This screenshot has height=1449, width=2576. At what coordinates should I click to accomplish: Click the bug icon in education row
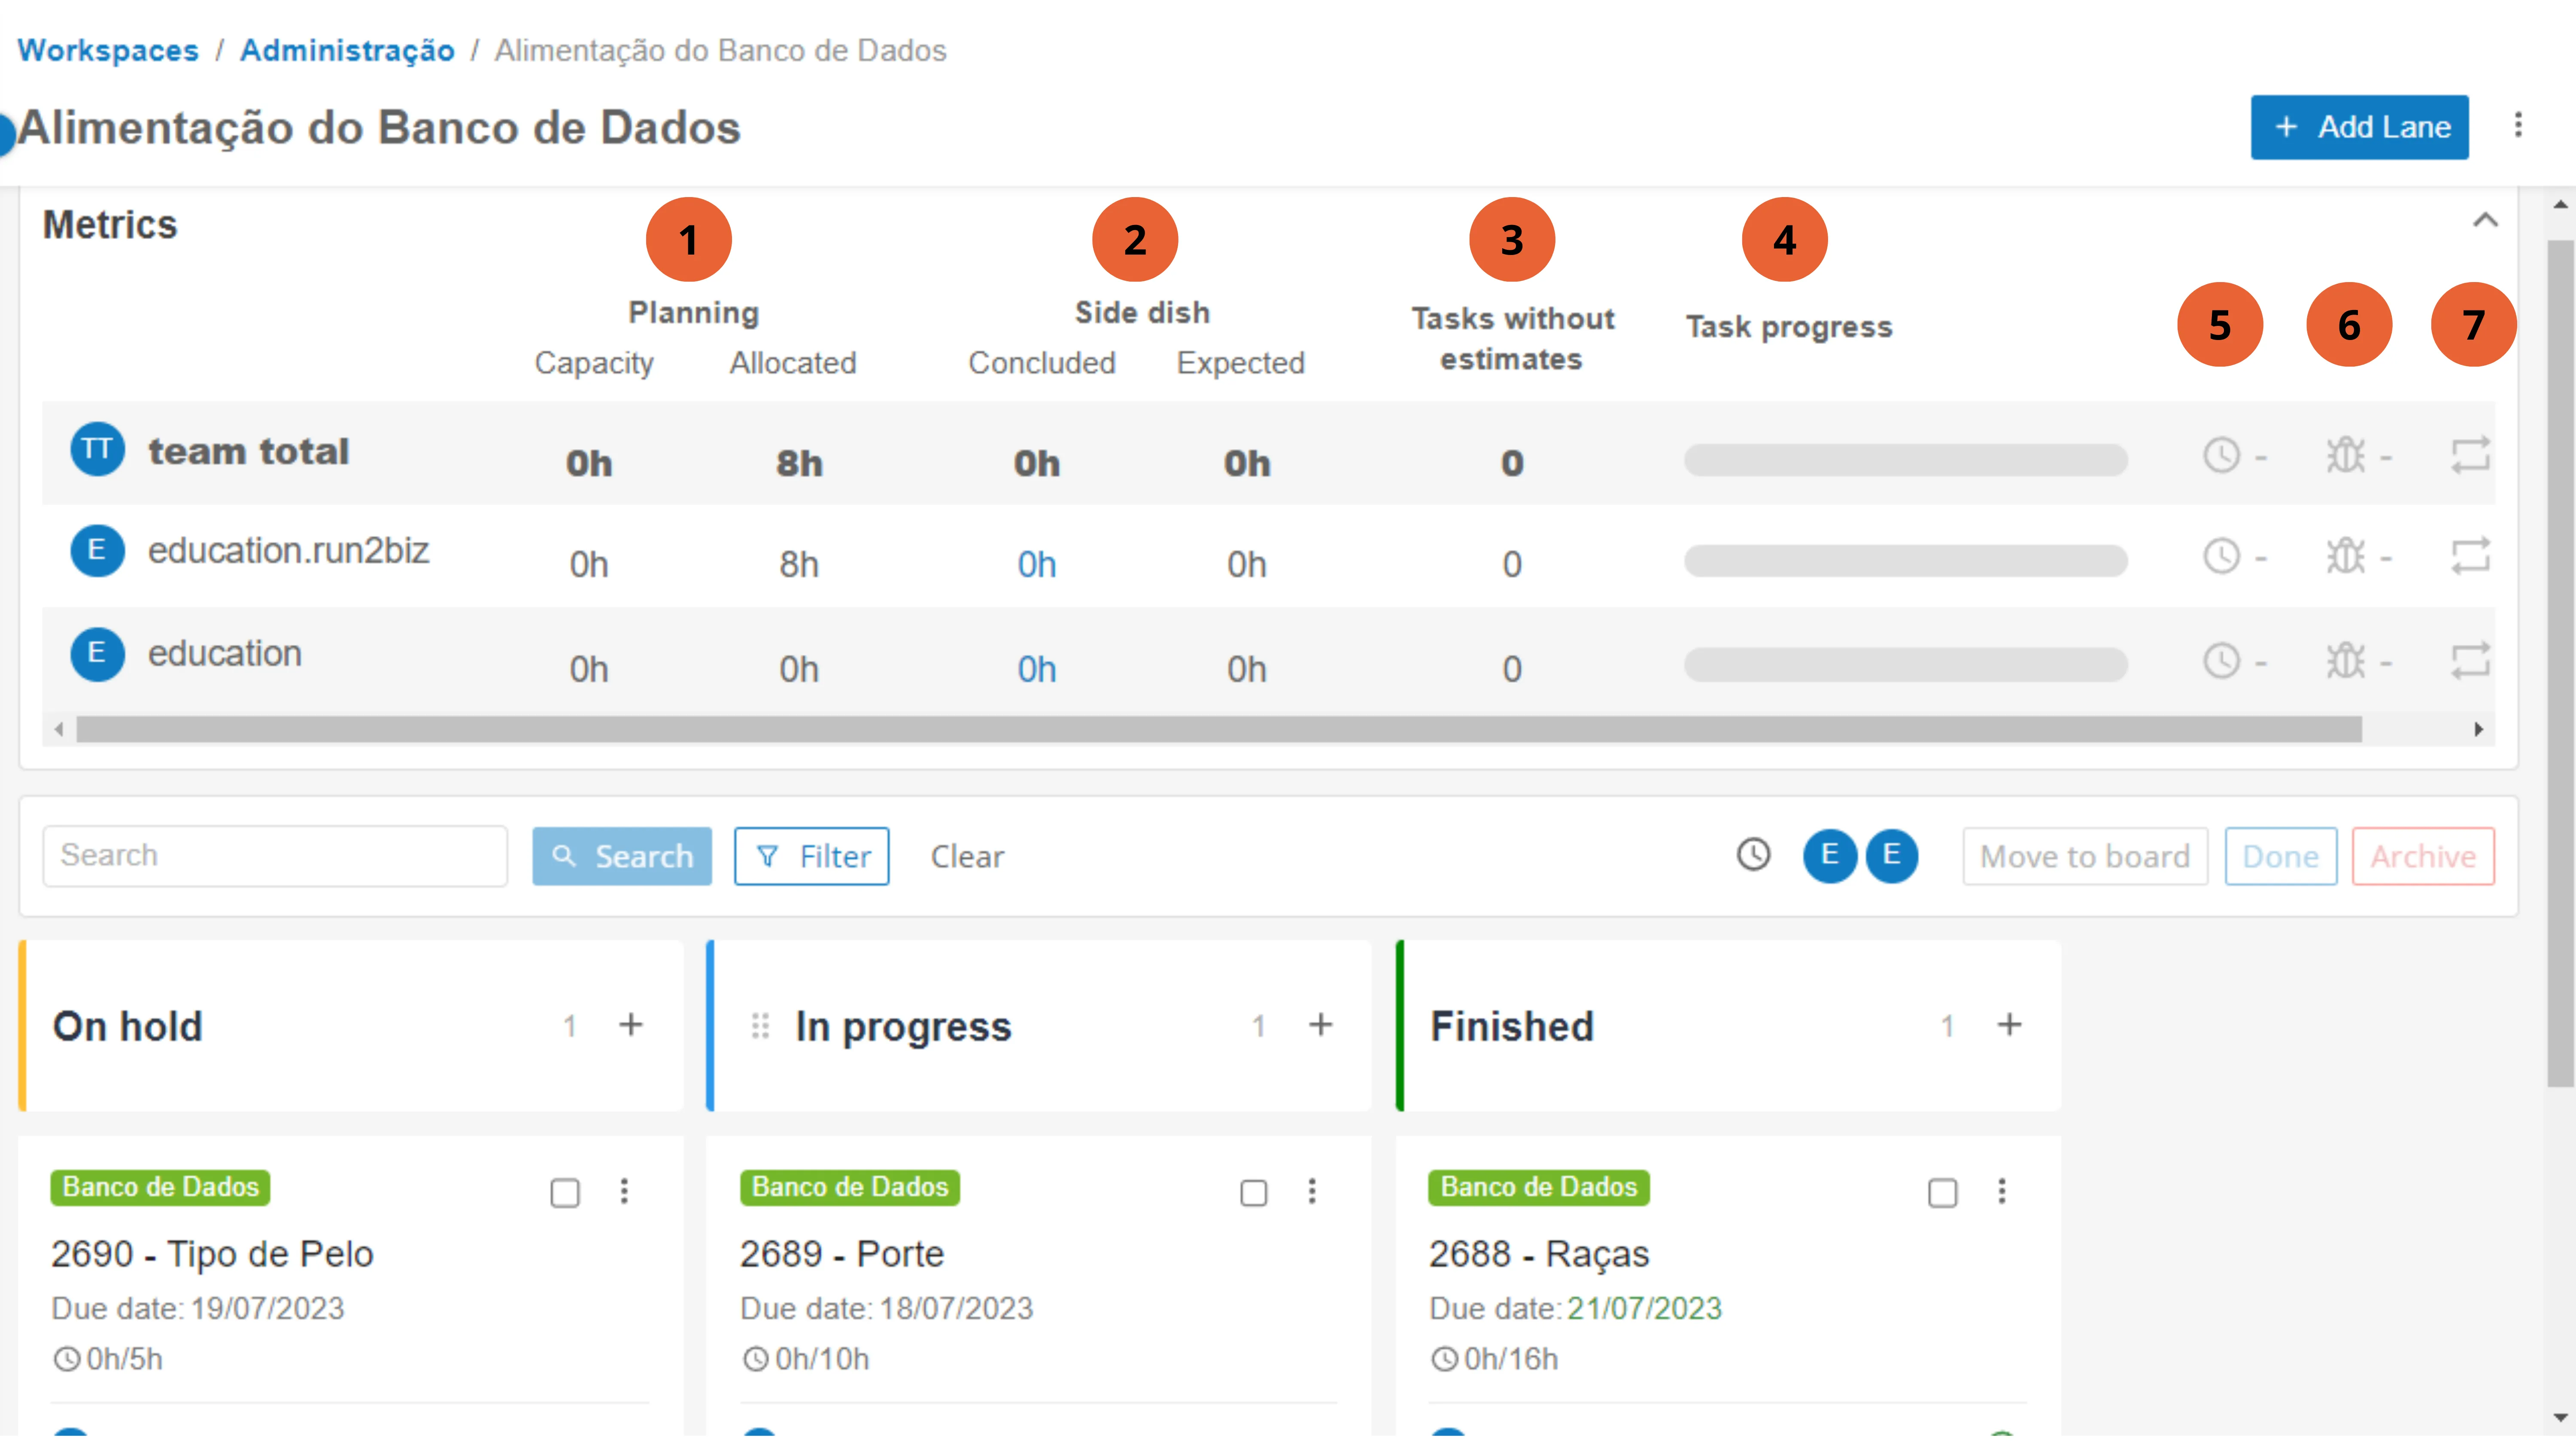(2345, 661)
